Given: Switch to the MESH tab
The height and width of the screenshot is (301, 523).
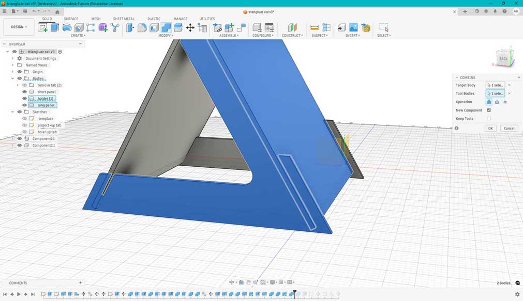Looking at the screenshot, I should (x=96, y=19).
